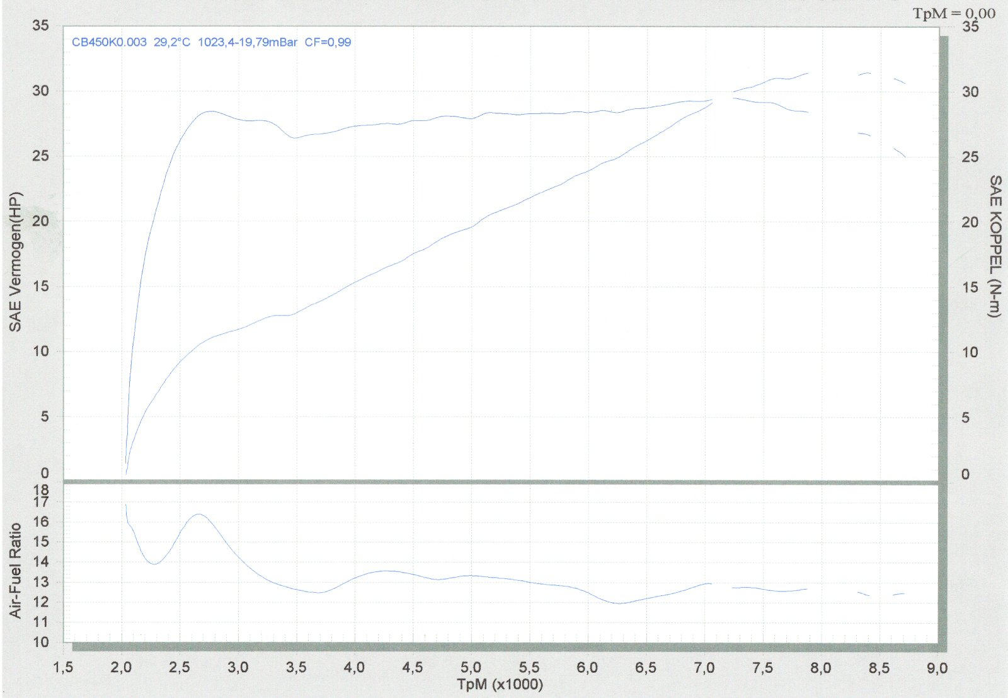Click the 5,0 tick label on x-axis
1008x698 pixels.
(x=471, y=668)
